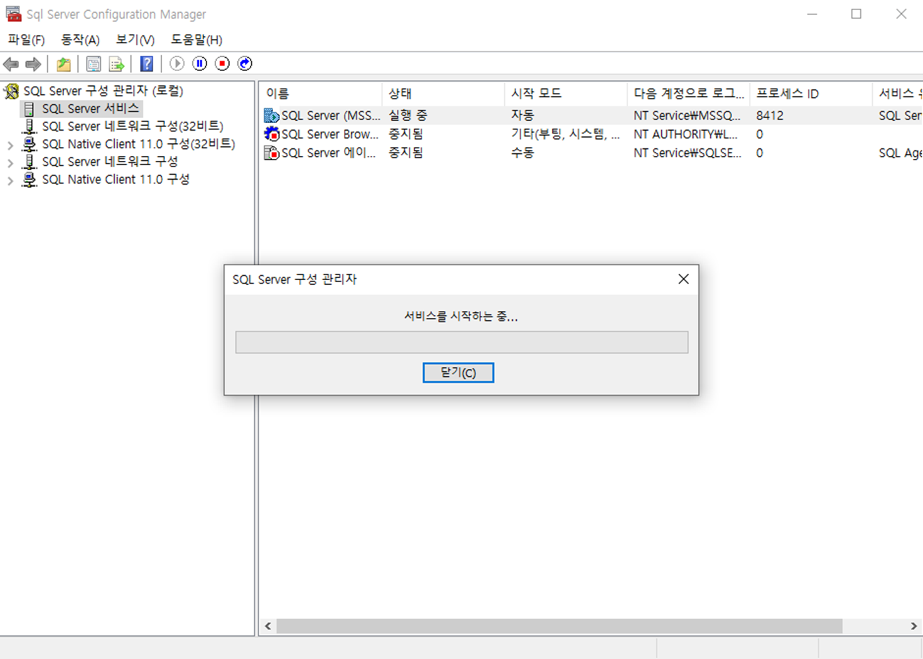Close the SQL Server 구성 관리자 dialog
Image resolution: width=923 pixels, height=659 pixels.
pos(684,279)
